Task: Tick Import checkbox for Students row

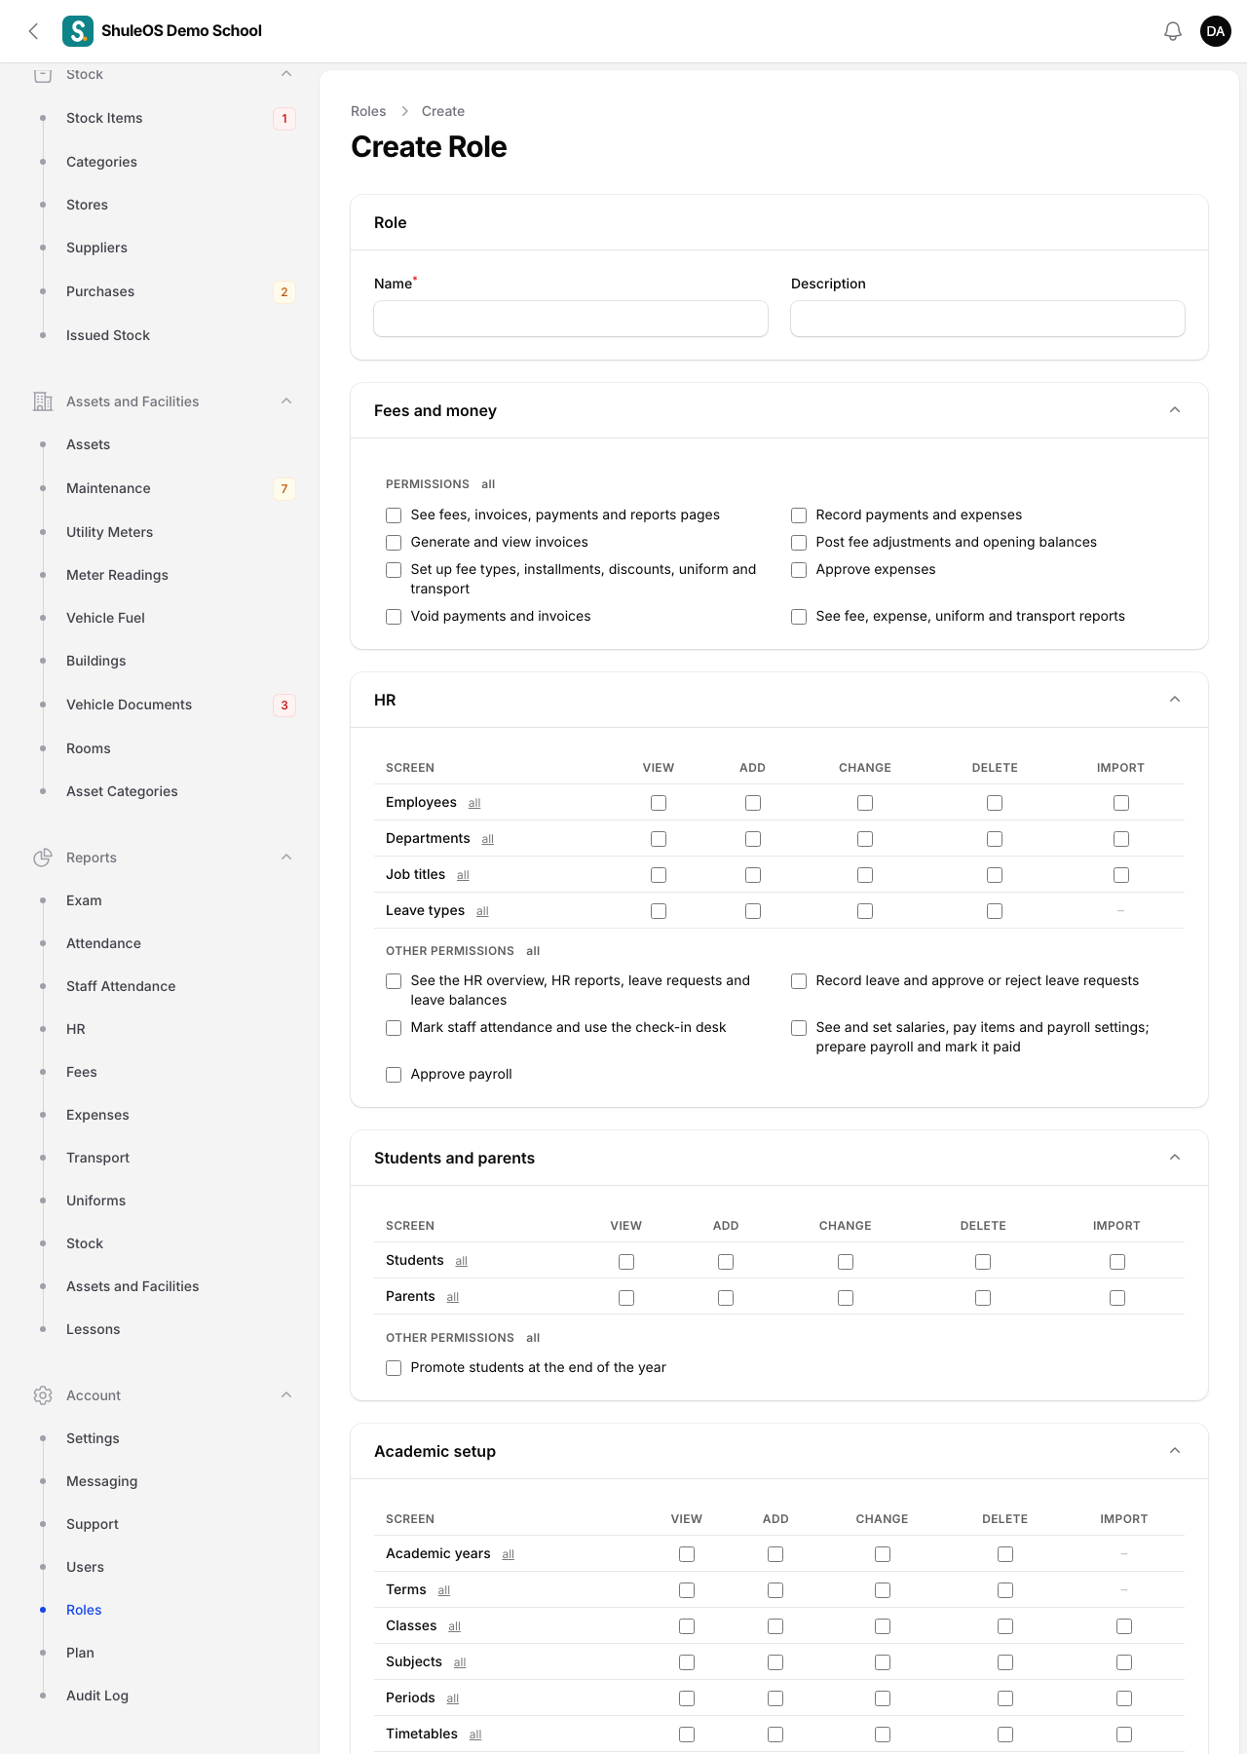Action: click(1117, 1262)
